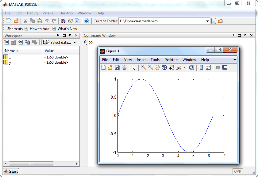Open the MATLAB Start button

[x=11, y=171]
